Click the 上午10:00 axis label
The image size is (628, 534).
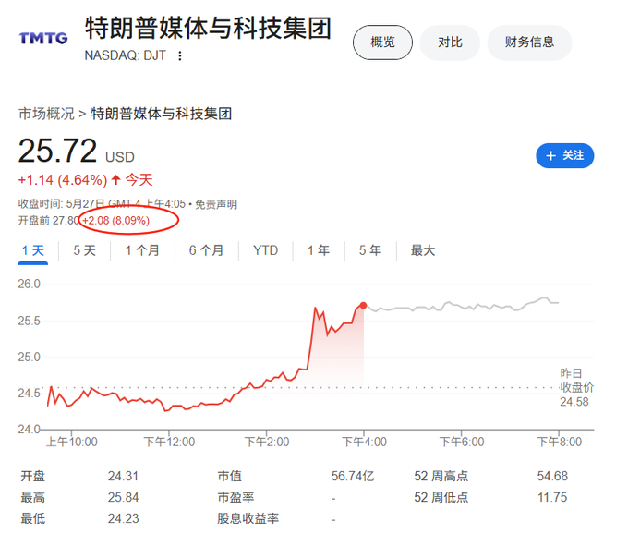click(x=72, y=443)
